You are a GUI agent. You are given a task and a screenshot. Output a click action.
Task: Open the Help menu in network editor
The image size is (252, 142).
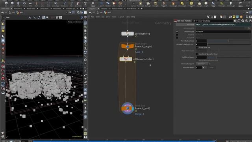(x=133, y=17)
